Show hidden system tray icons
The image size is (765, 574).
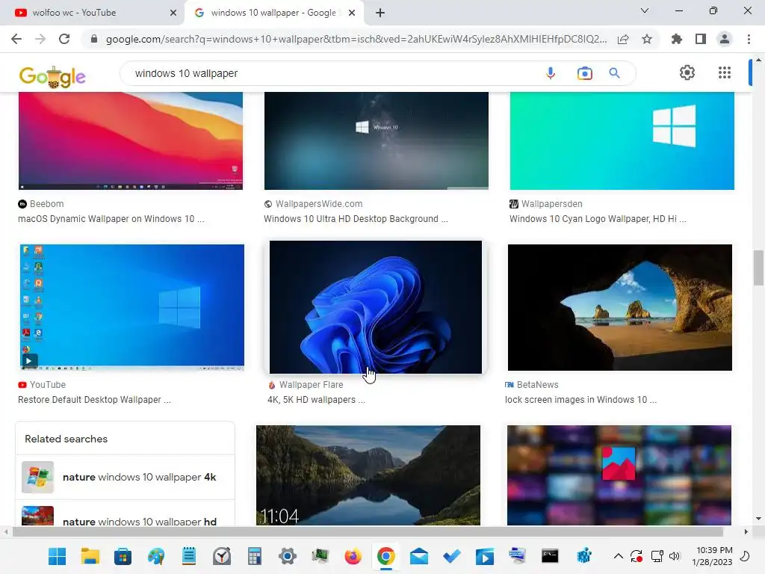tap(618, 556)
